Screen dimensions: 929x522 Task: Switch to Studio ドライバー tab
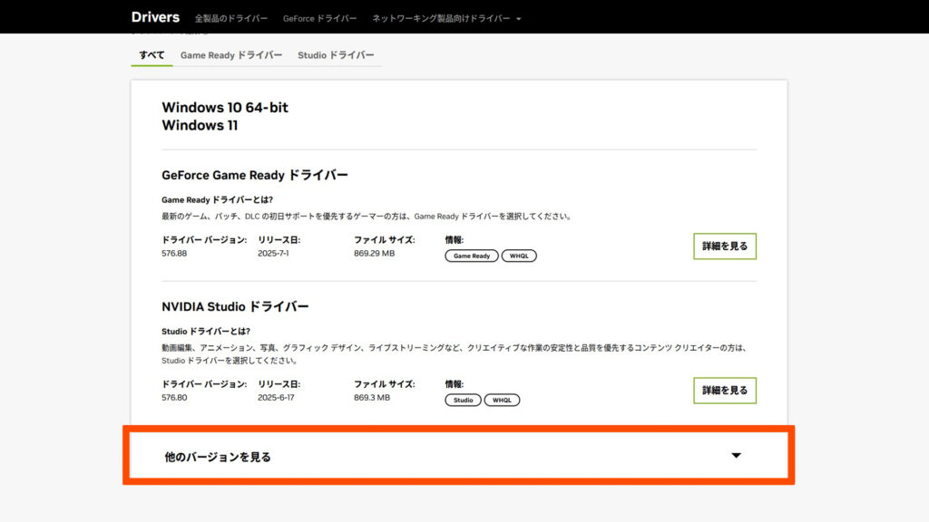[x=336, y=55]
